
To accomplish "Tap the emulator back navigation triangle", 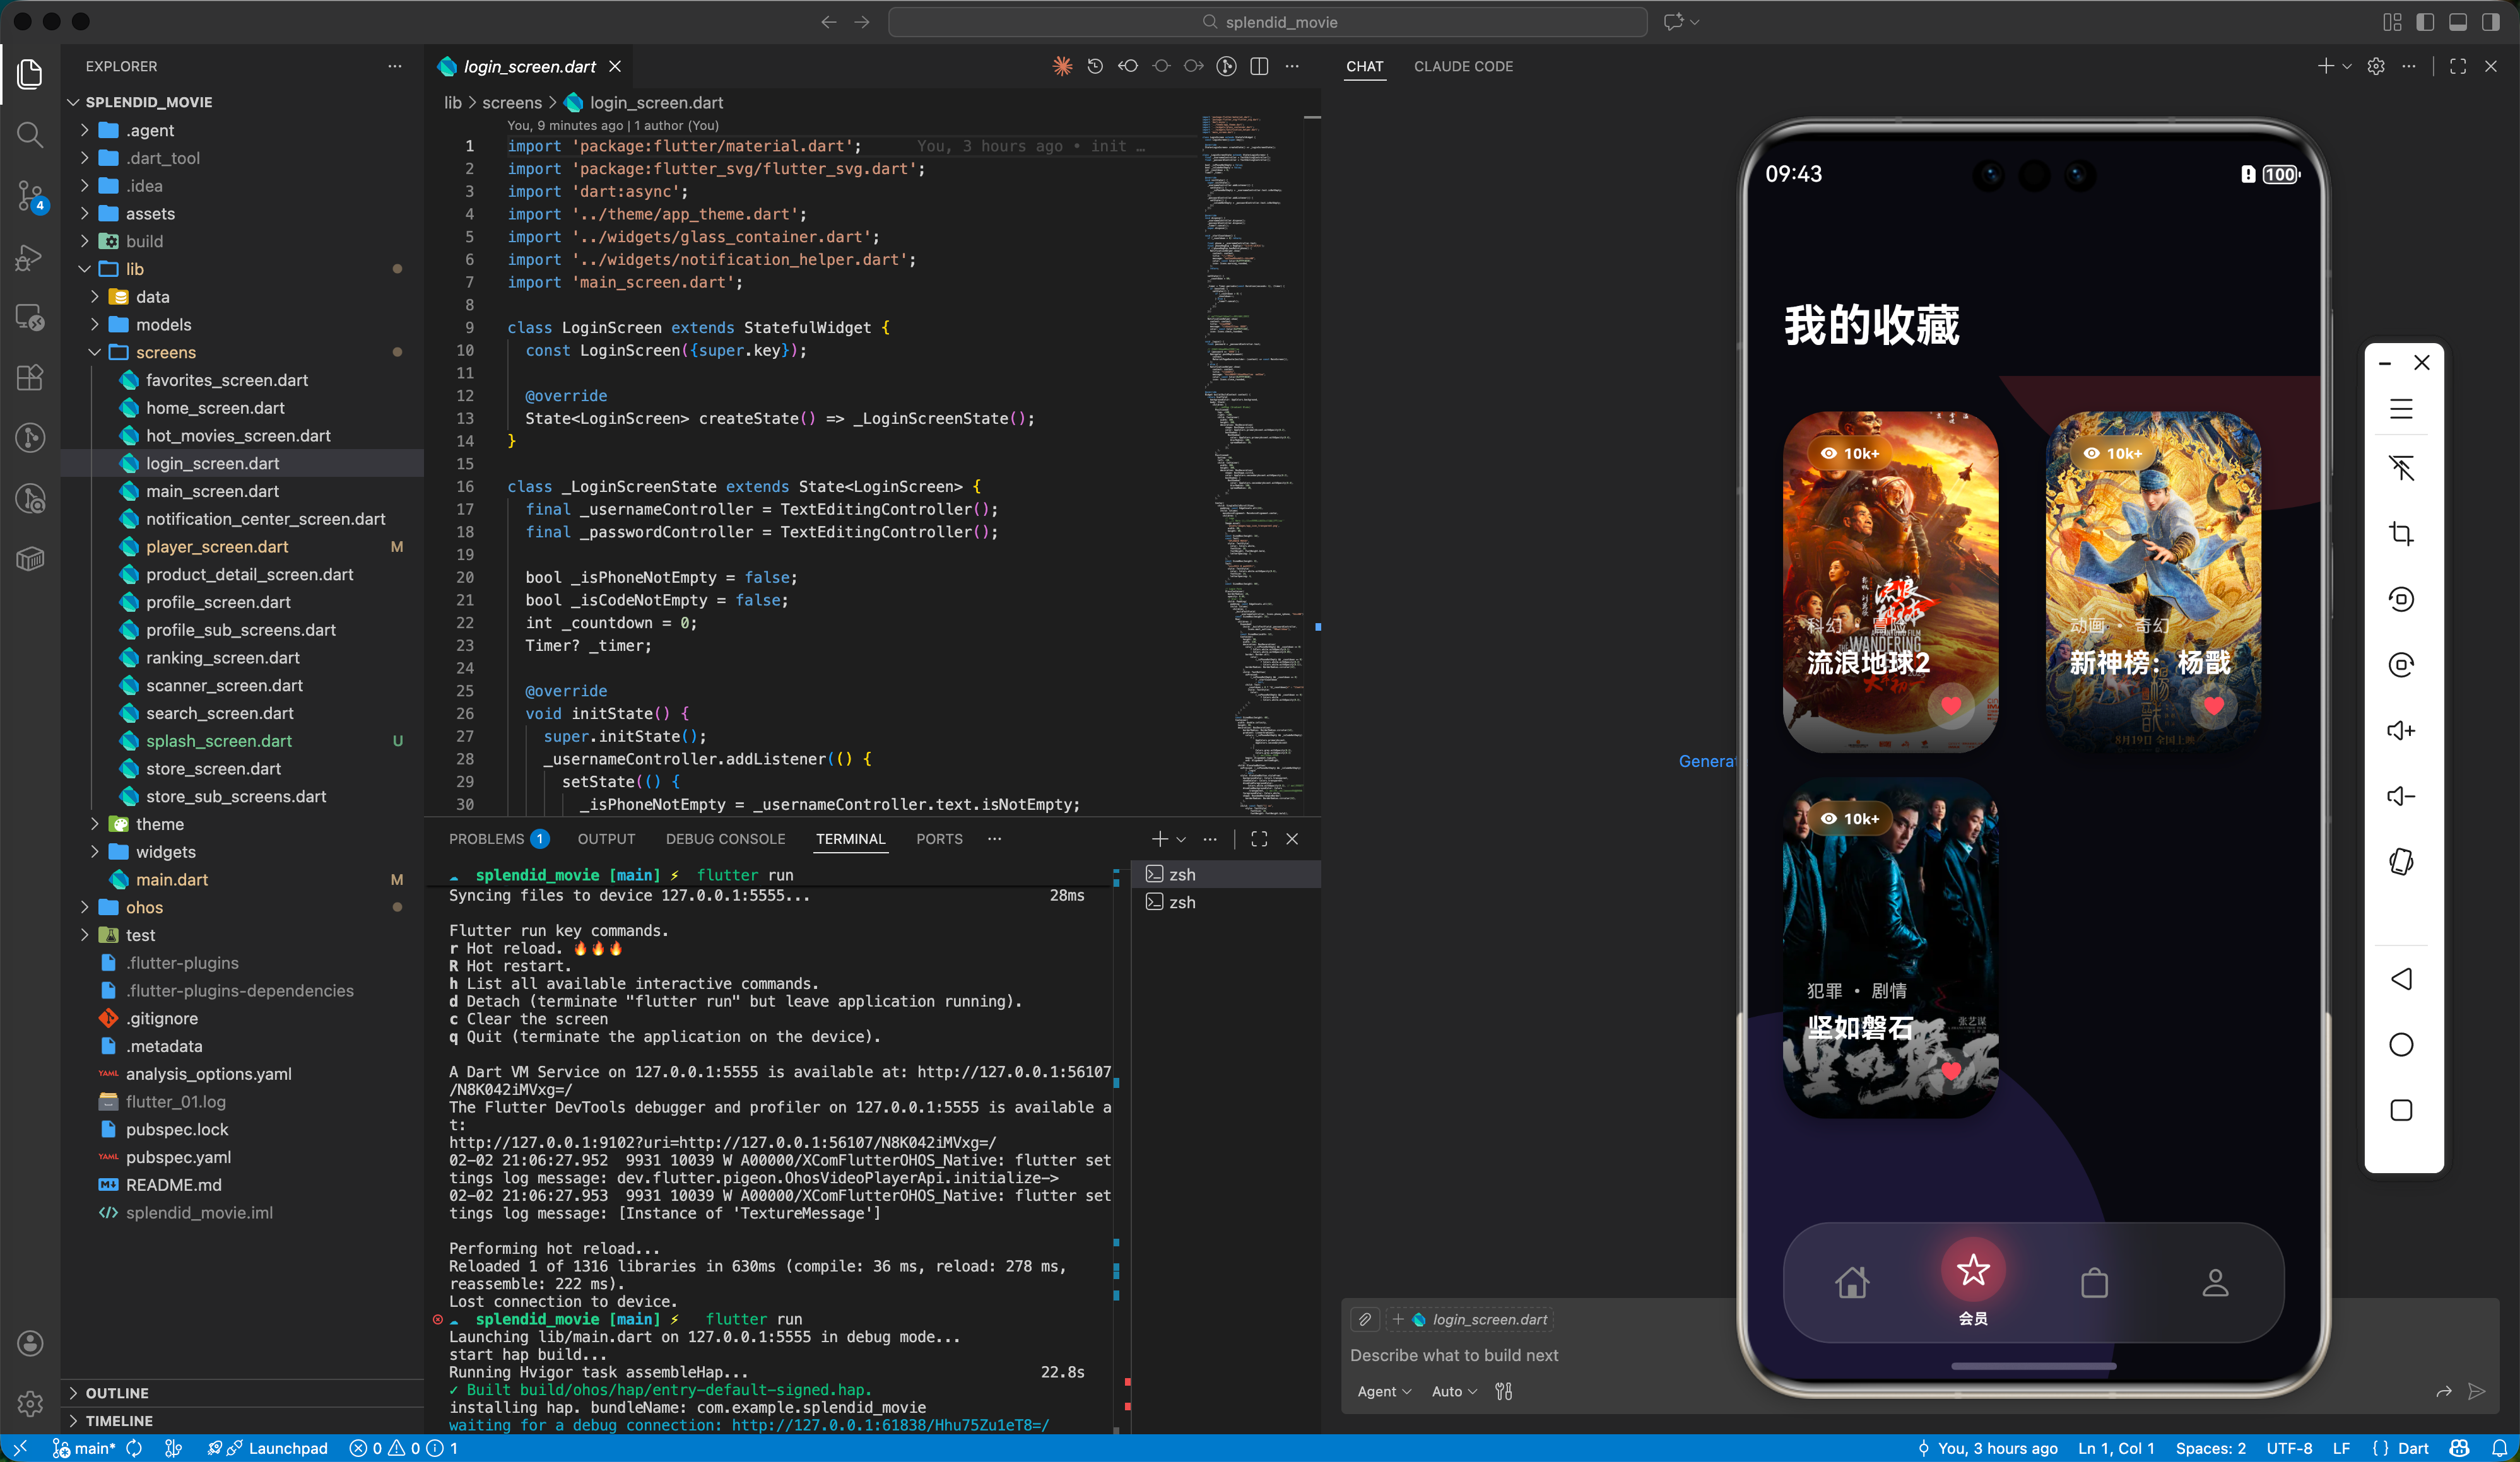I will [2401, 980].
